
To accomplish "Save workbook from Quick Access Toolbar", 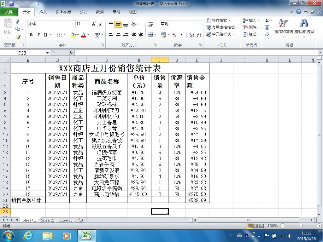I will coord(11,3).
